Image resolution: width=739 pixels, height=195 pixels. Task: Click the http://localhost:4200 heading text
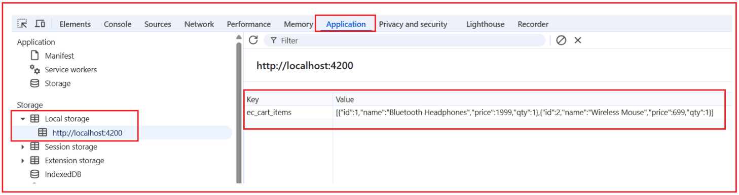305,66
